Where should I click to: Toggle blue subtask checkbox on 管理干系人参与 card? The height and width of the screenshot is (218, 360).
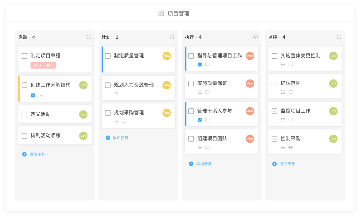[x=200, y=120]
